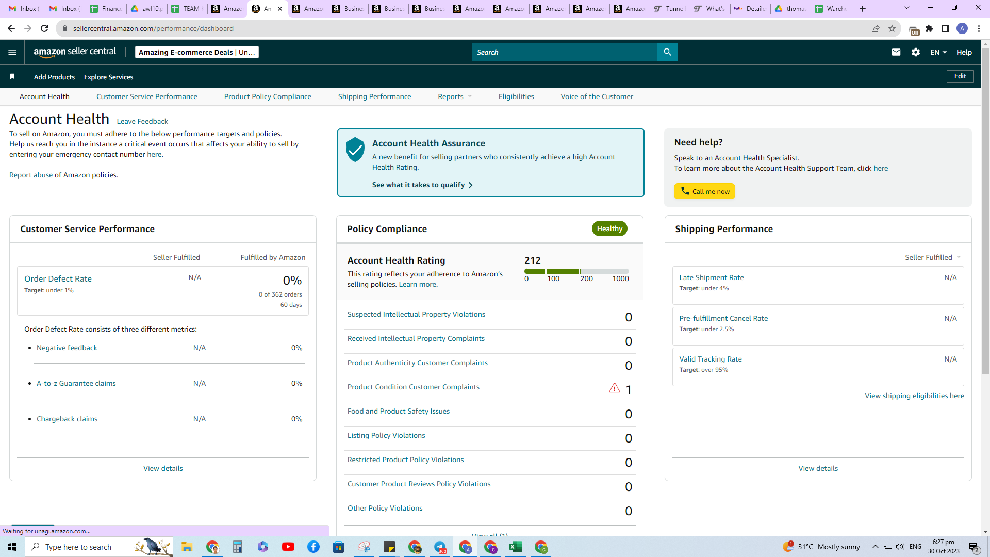Image resolution: width=990 pixels, height=557 pixels.
Task: Open Product Condition Customer Complaints
Action: pos(414,387)
